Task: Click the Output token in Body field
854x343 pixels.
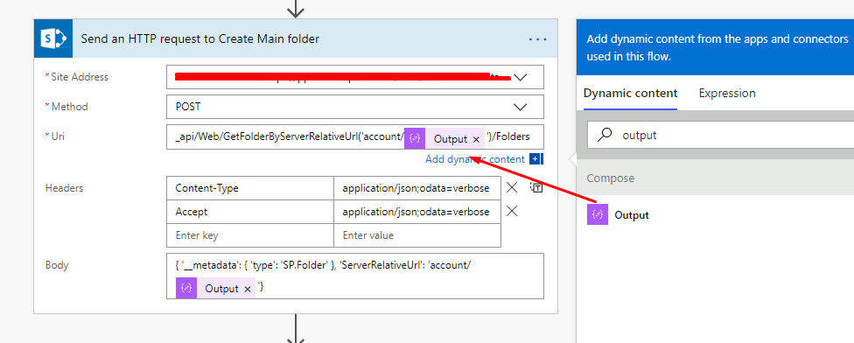Action: [215, 288]
